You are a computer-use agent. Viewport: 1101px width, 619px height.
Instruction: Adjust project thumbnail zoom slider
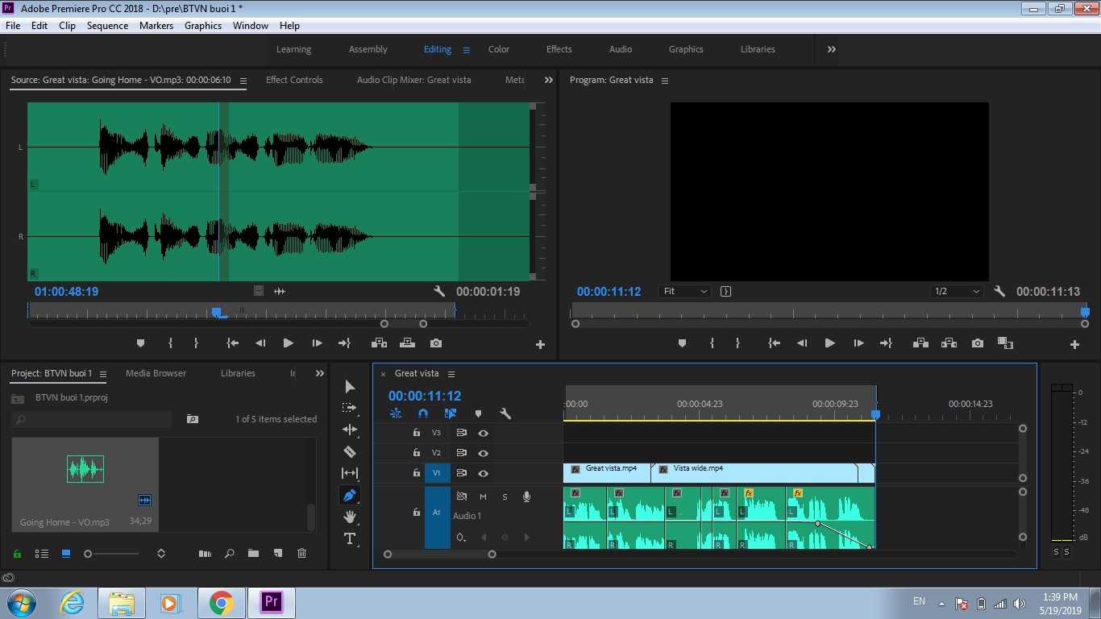coord(89,554)
